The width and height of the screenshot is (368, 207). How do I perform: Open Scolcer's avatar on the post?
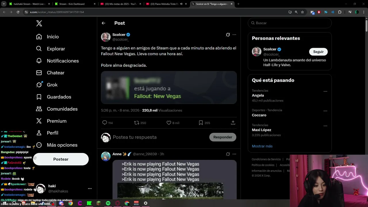[106, 37]
